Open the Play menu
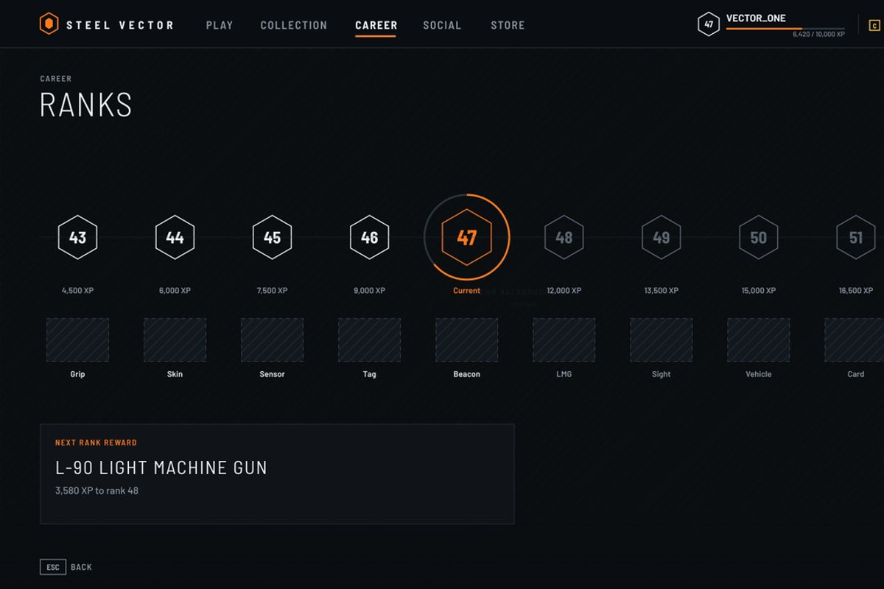Image resolution: width=884 pixels, height=589 pixels. pos(220,25)
